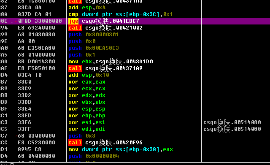The width and height of the screenshot is (270, 165).
Task: Select hex bytes E8 69240000
Action: pyautogui.click(x=37, y=28)
